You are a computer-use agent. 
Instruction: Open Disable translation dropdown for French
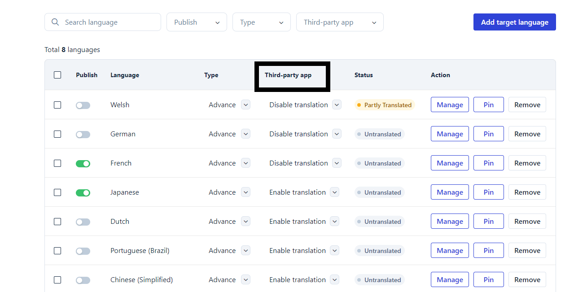pyautogui.click(x=337, y=163)
